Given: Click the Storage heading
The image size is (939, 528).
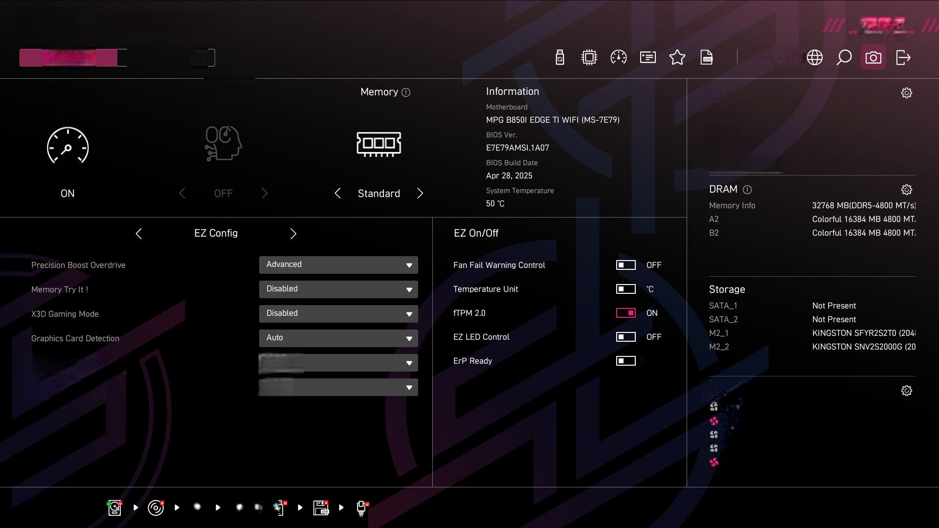Looking at the screenshot, I should pyautogui.click(x=727, y=289).
